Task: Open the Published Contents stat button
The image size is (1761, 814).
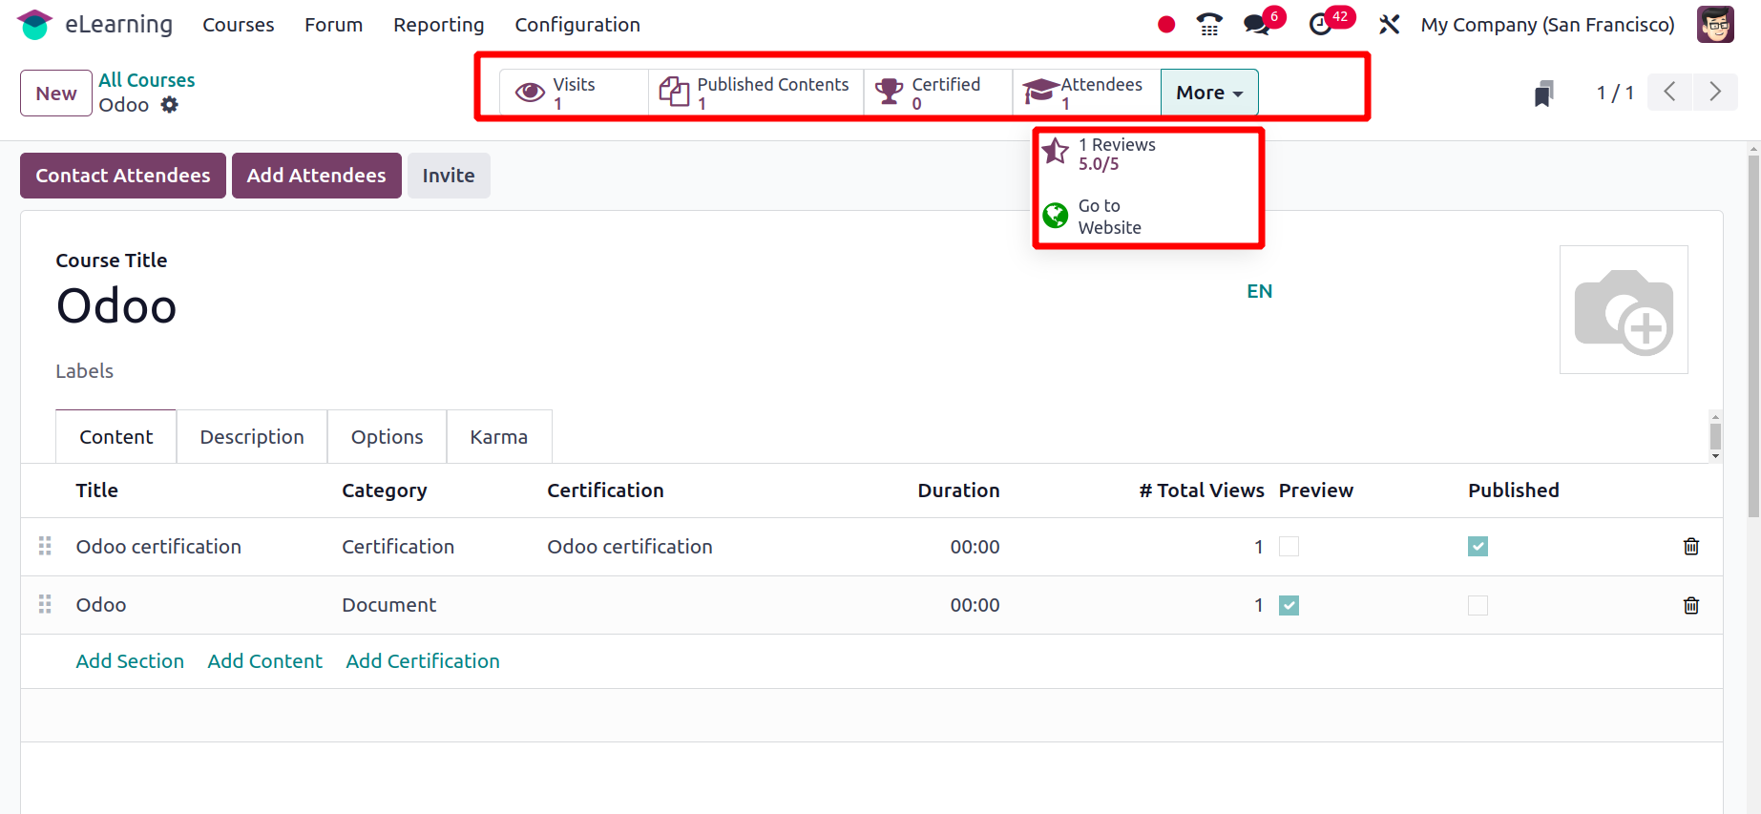Action: tap(756, 93)
